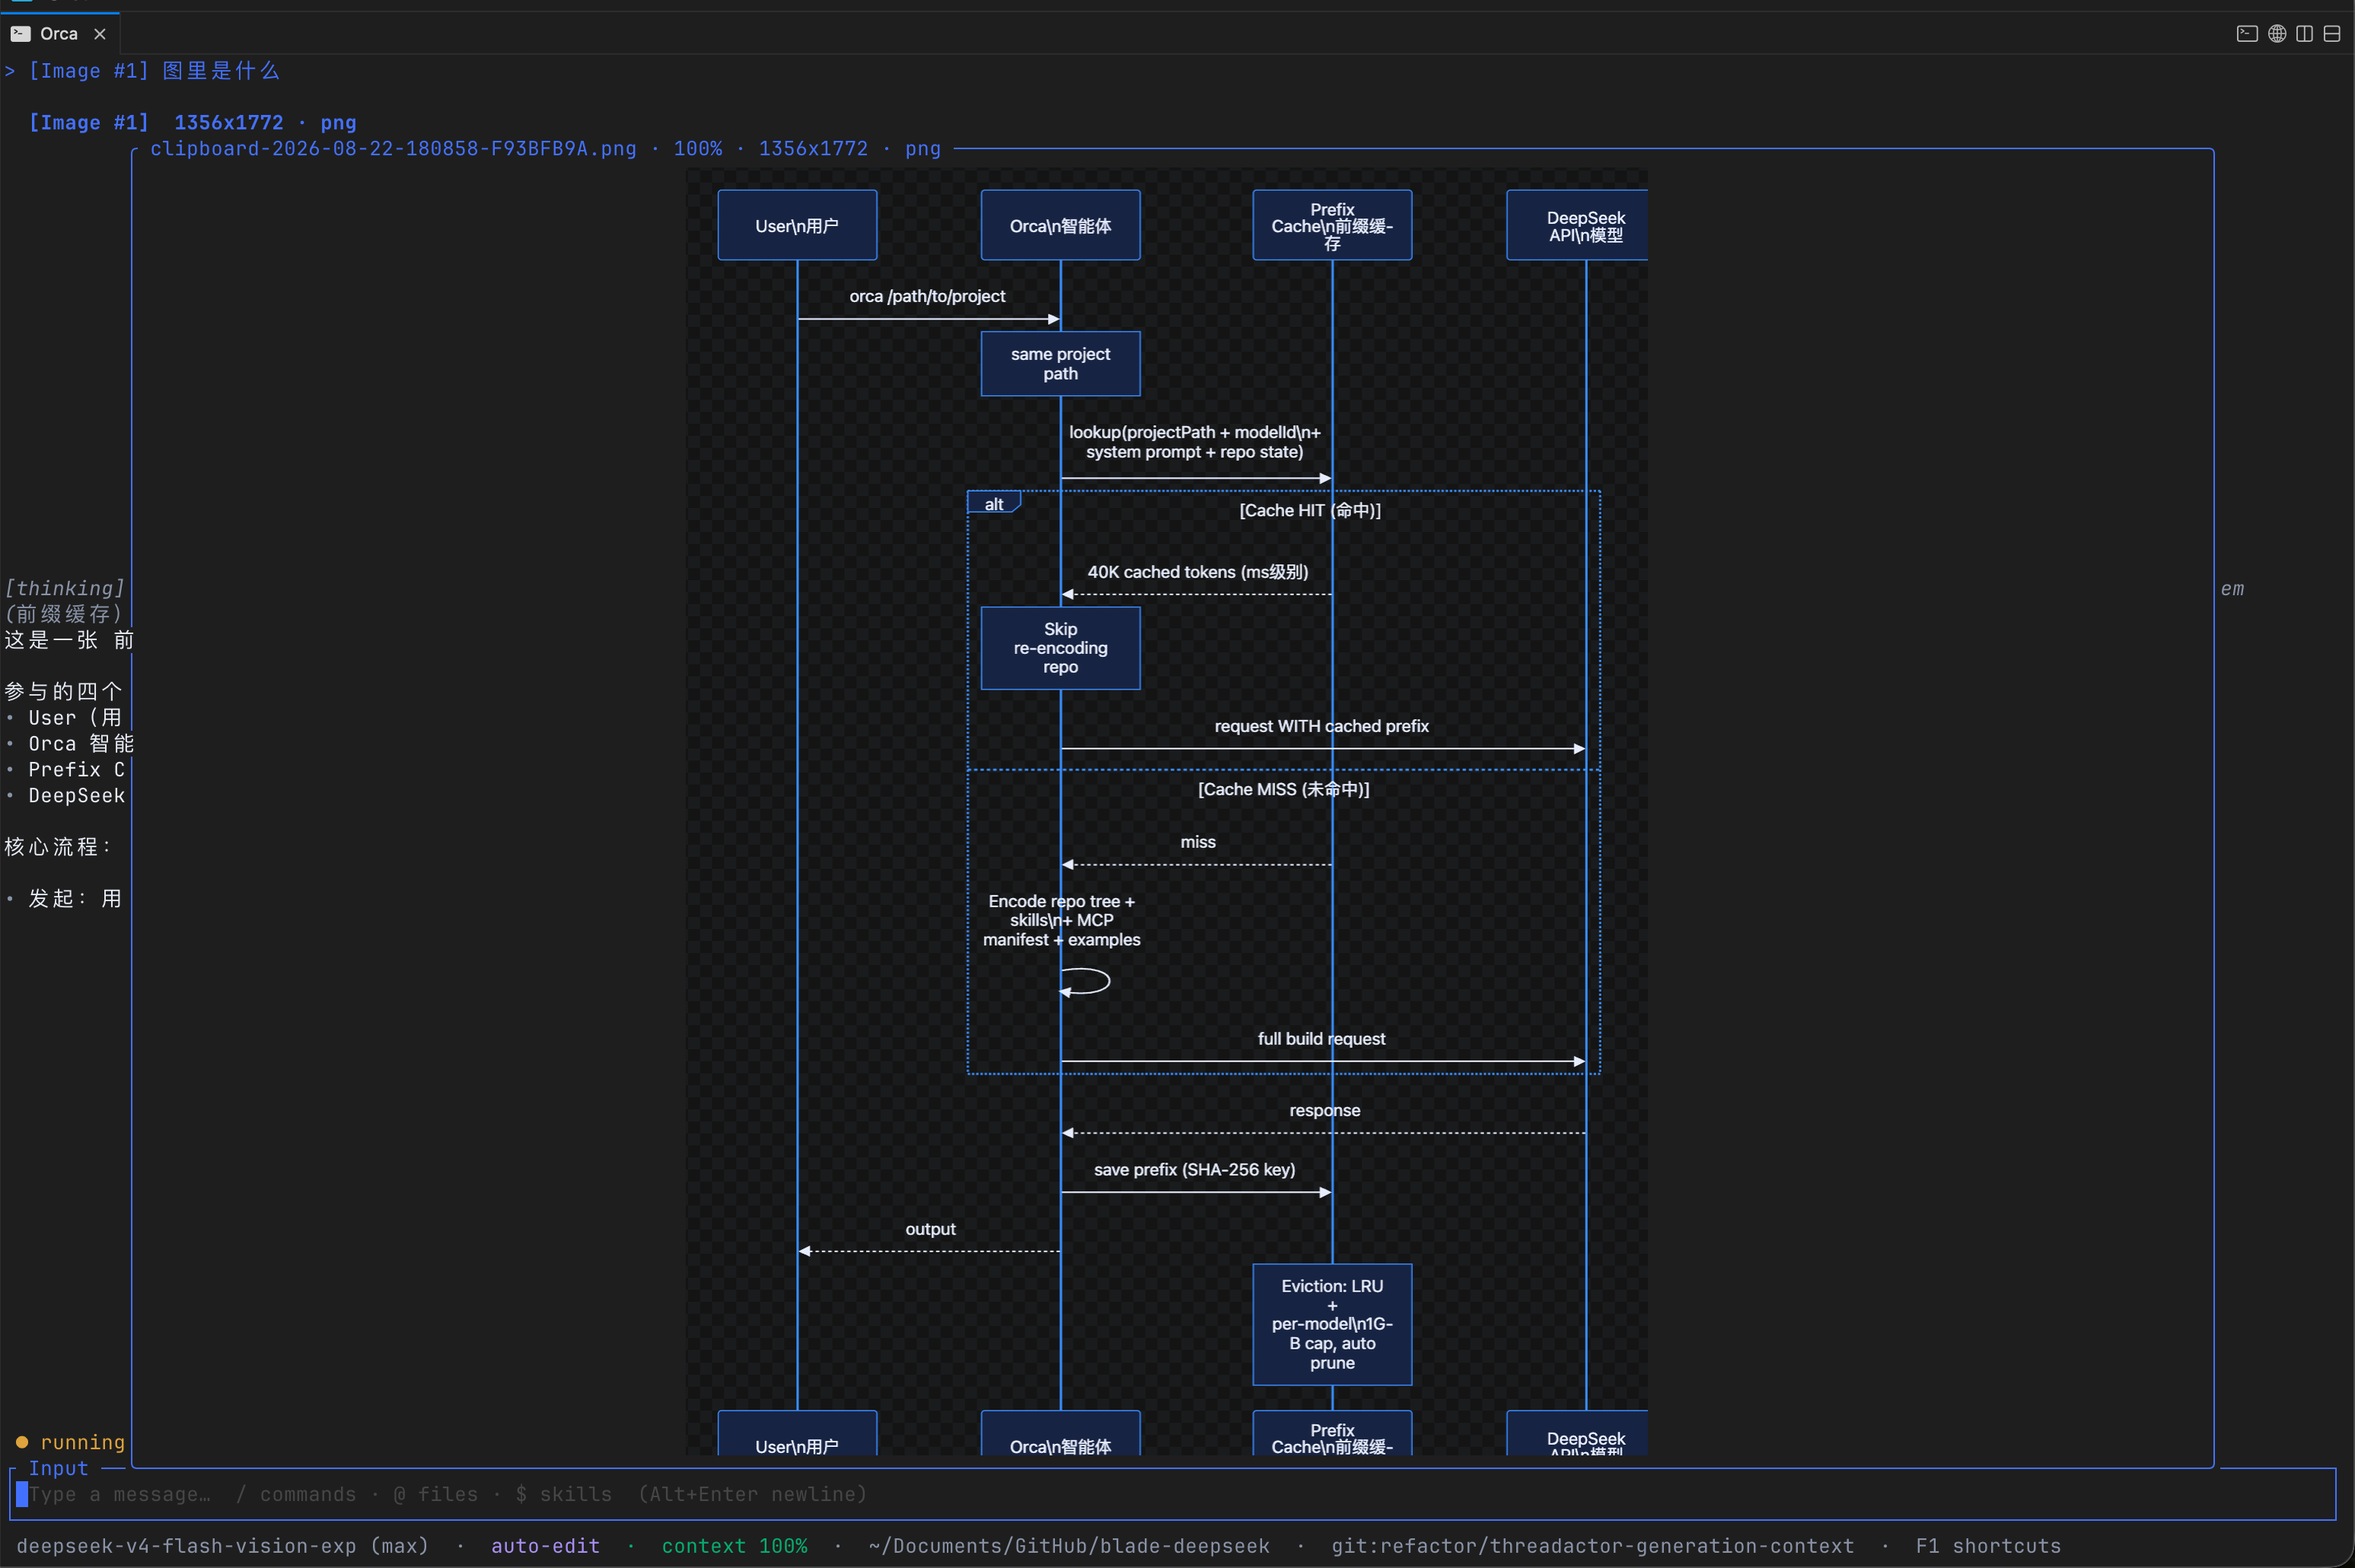2355x1568 pixels.
Task: Click the '• Orca 智能' bullet line
Action: tap(68, 743)
